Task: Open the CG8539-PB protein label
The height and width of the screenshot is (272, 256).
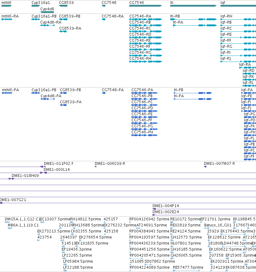Action: click(x=70, y=90)
